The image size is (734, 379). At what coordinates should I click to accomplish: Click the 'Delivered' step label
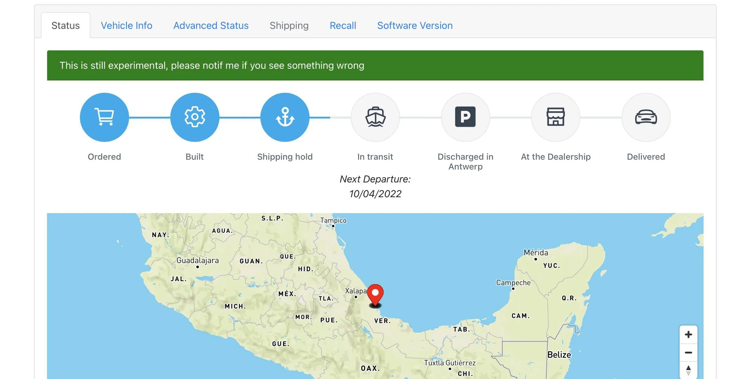646,157
